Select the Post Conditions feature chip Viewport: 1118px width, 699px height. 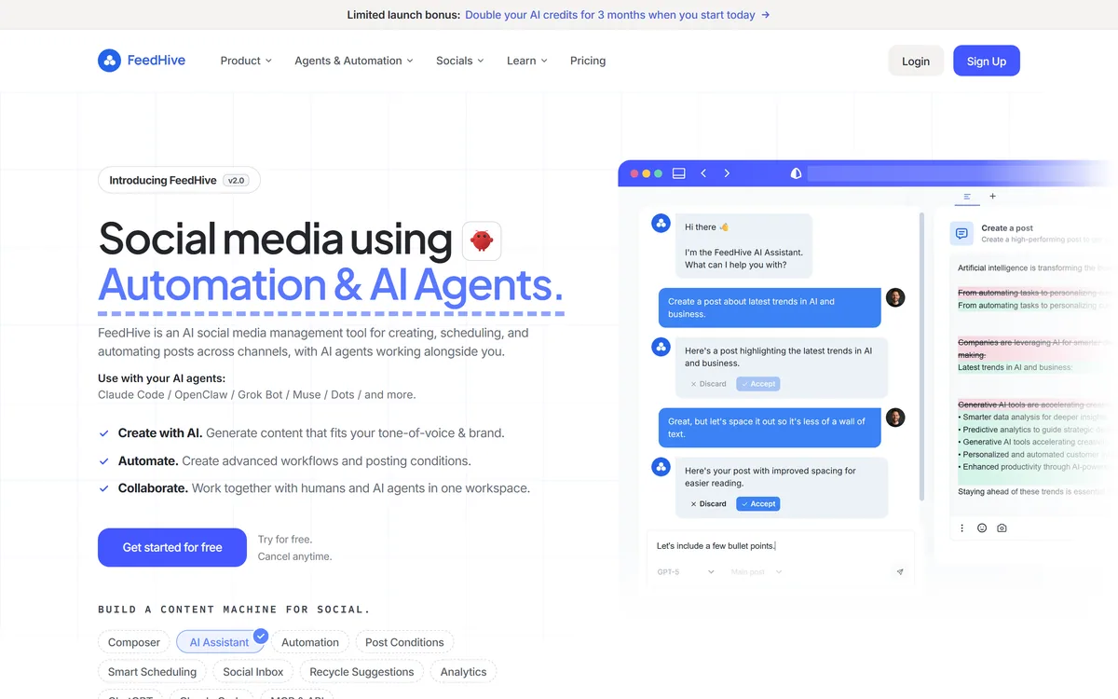pyautogui.click(x=404, y=642)
